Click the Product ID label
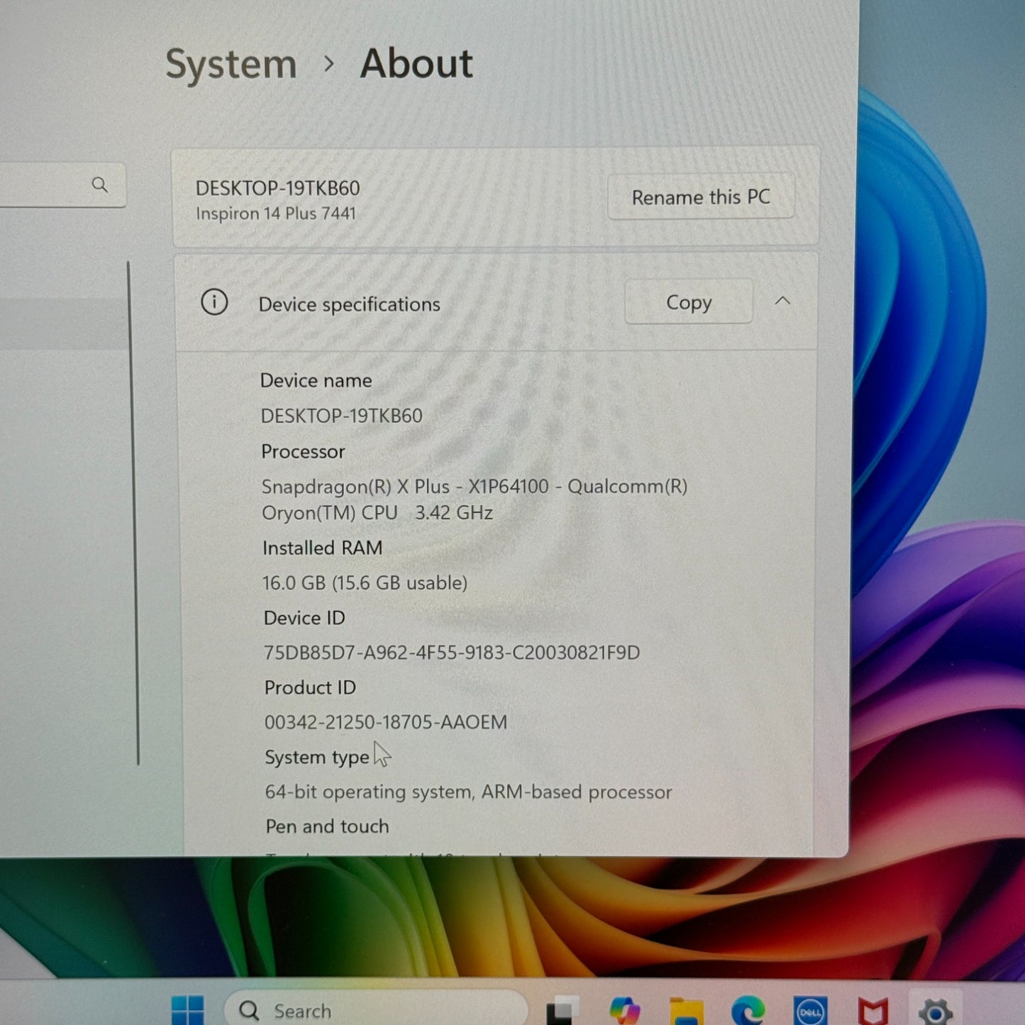1025x1025 pixels. tap(310, 687)
